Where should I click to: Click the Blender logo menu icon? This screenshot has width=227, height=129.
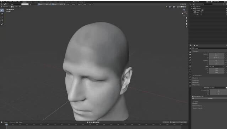pos(1,2)
